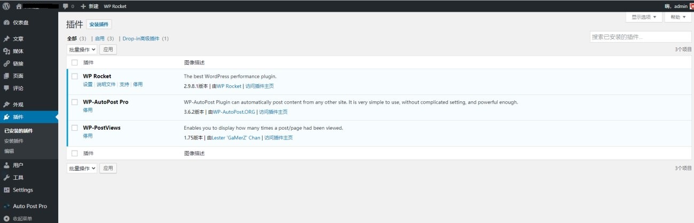Viewport: 694px width, 223px height.
Task: Open Auto Post Pro sidebar icon
Action: pyautogui.click(x=6, y=206)
